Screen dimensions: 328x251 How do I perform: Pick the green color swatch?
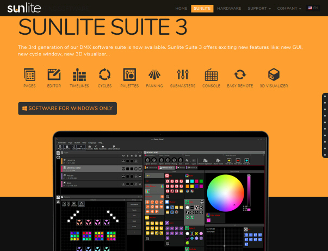click(201, 181)
